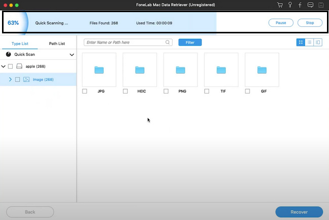329x220 pixels.
Task: Click the 63% scan progress indicator
Action: pos(13,23)
